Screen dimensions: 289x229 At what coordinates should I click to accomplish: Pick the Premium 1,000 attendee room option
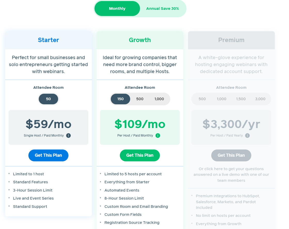[x=222, y=99]
